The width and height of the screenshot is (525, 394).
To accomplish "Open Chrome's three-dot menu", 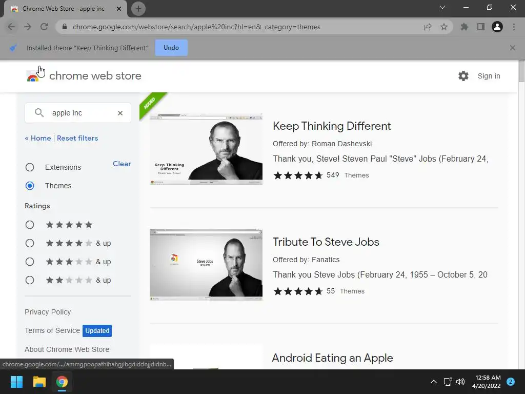I will [514, 27].
